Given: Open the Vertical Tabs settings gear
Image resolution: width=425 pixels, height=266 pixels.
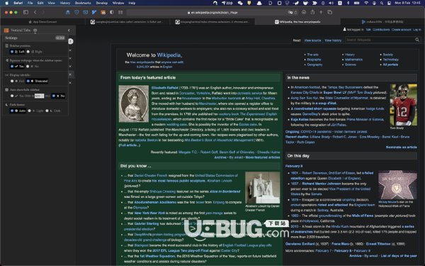Looking at the screenshot, I should point(35,30).
